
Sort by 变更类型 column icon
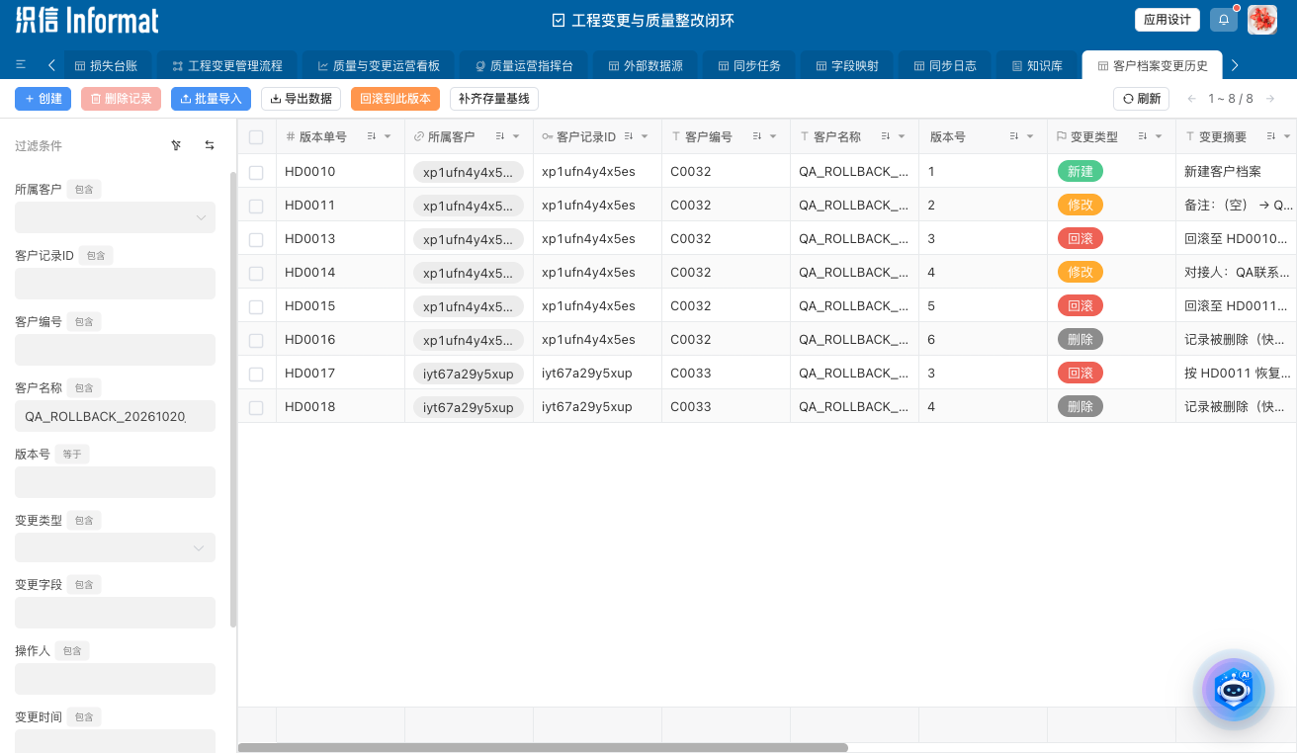(x=1143, y=136)
